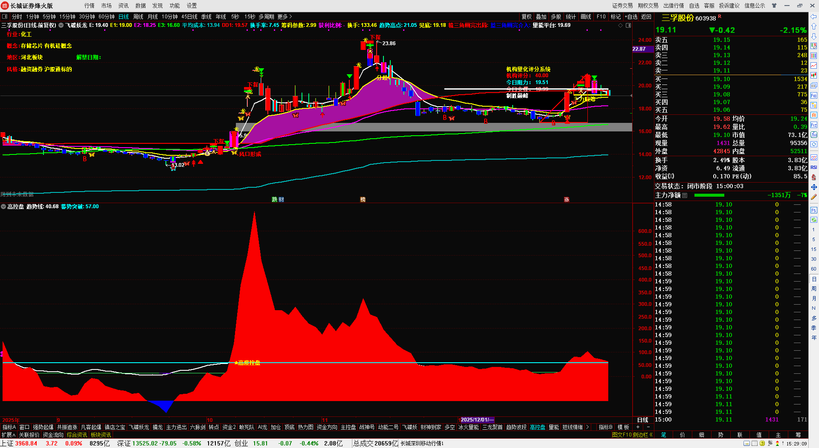Click the F5 chart switch sidebar icon
The height and width of the screenshot is (448, 819).
813,210
